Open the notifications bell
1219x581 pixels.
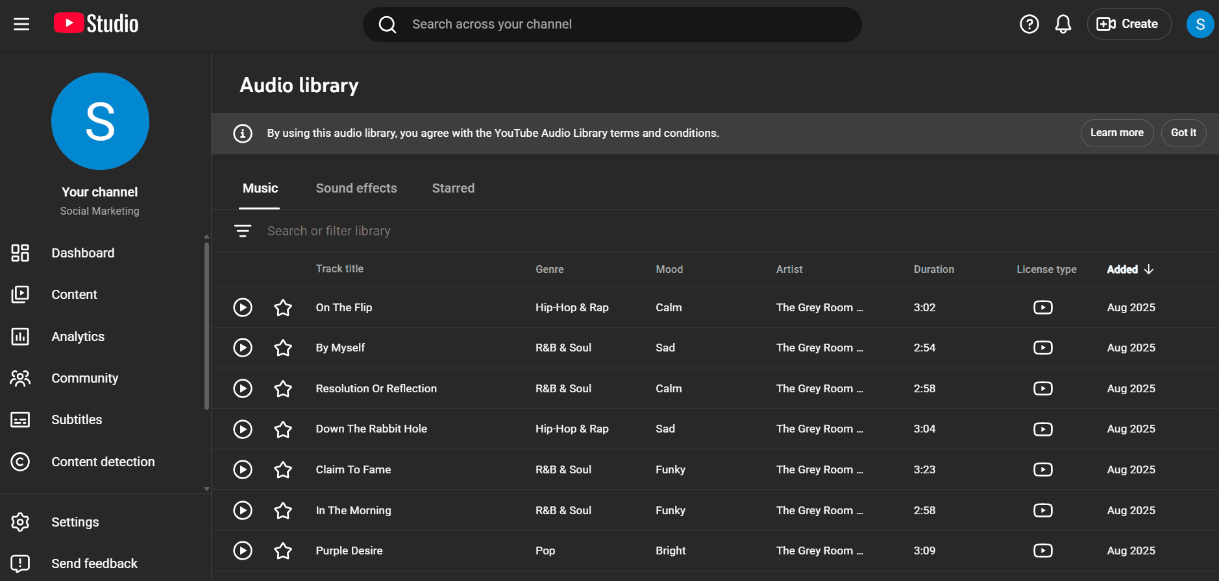click(1063, 24)
